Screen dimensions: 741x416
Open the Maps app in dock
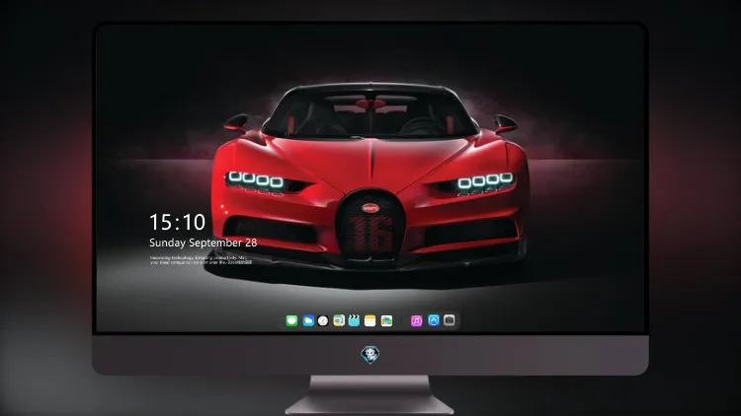(339, 320)
